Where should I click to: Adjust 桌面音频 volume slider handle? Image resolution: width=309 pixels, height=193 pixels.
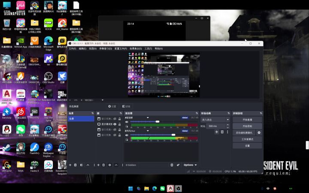point(158,122)
